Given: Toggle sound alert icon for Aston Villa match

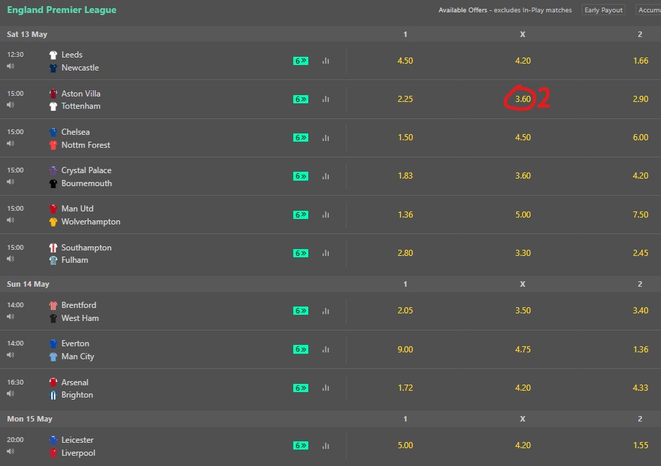Looking at the screenshot, I should tap(10, 105).
